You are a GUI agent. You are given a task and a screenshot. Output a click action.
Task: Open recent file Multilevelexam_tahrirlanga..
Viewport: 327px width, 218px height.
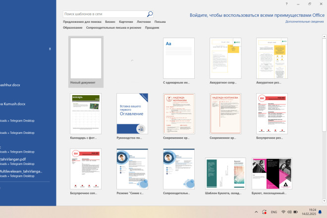[21, 171]
